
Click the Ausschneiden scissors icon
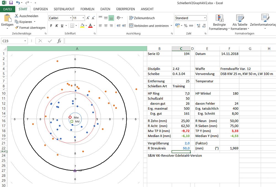point(17,16)
